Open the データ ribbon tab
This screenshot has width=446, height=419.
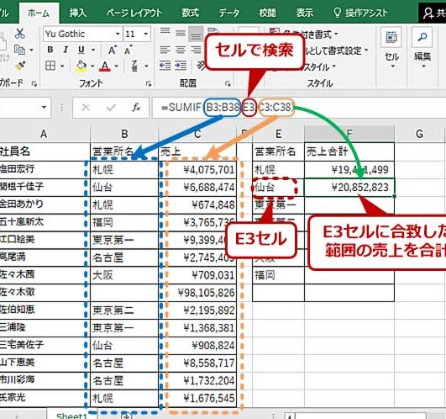[228, 13]
